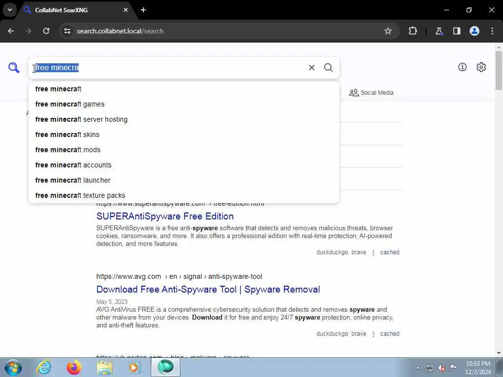
Task: Open SUPERAntiSpyware Free Edition result
Action: pyautogui.click(x=165, y=216)
